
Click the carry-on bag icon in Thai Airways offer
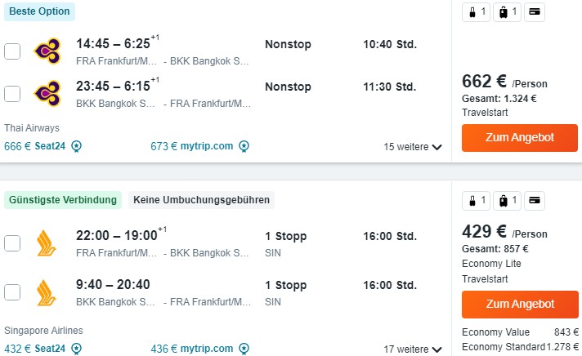(476, 12)
